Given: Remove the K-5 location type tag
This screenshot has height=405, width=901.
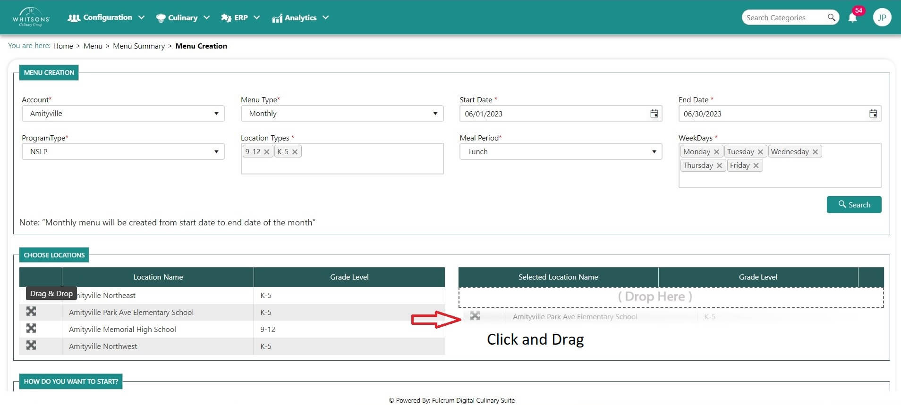Looking at the screenshot, I should coord(295,152).
